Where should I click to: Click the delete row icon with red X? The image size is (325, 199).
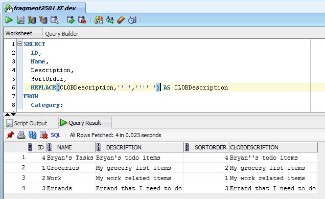44,135
